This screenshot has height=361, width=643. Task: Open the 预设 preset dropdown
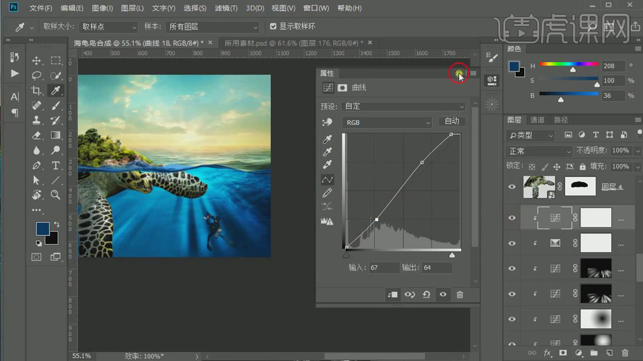404,106
